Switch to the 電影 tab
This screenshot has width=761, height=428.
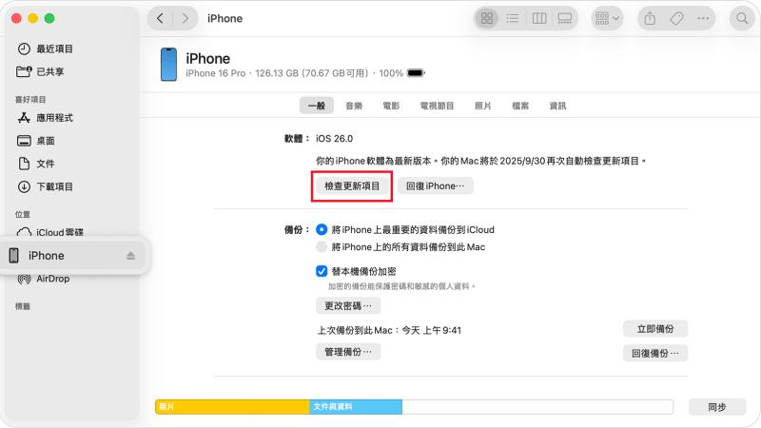click(391, 106)
